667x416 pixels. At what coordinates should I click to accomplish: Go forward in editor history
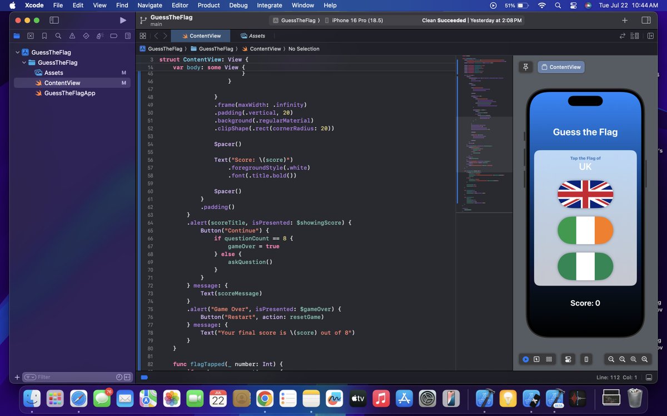165,35
